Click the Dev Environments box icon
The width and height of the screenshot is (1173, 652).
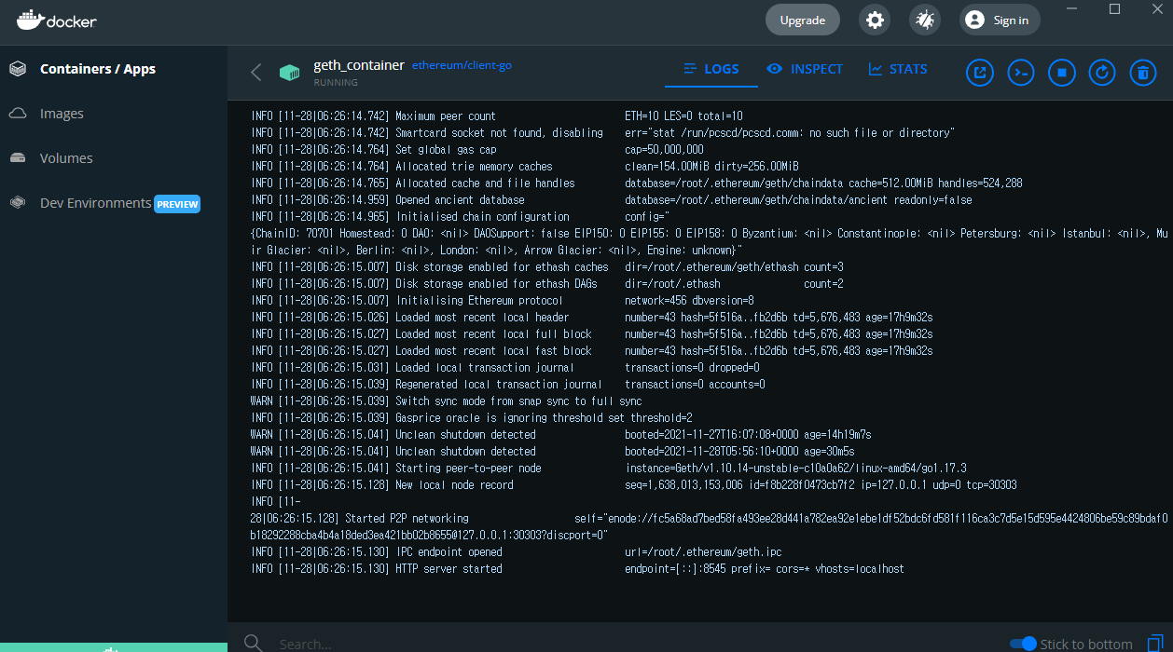(18, 203)
